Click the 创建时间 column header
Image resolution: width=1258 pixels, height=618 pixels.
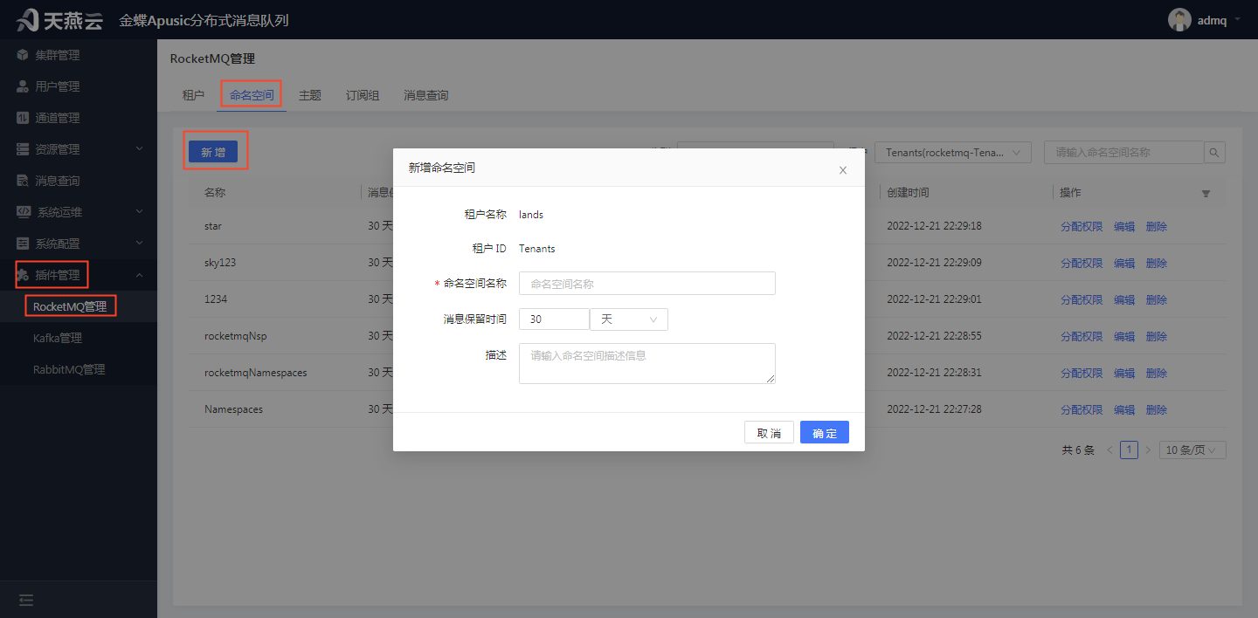[908, 193]
